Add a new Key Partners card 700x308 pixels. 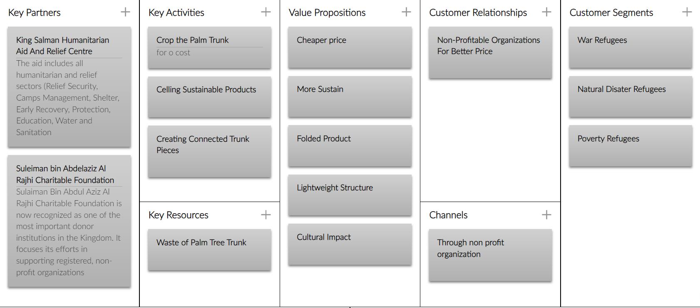click(x=125, y=12)
